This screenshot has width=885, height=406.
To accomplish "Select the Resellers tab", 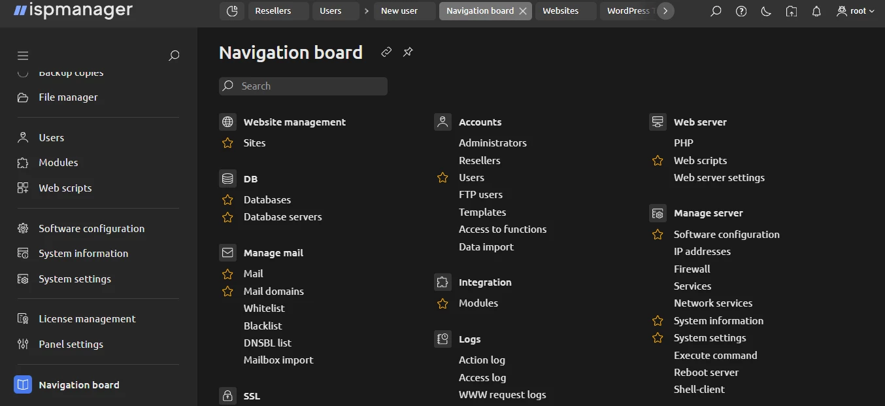I will coord(278,11).
